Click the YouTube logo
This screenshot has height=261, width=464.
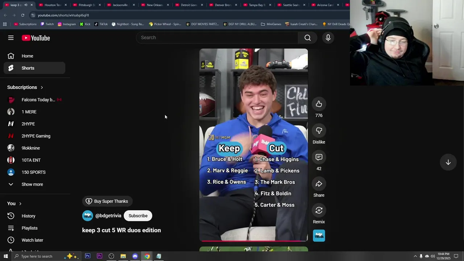coord(36,38)
